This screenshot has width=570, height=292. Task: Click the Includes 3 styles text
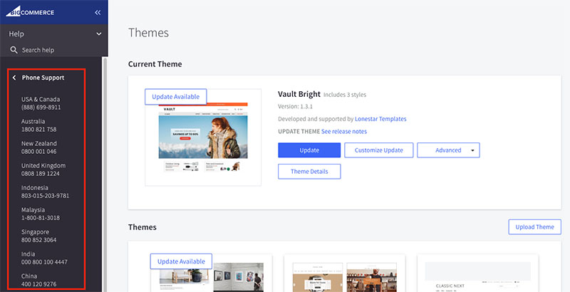pyautogui.click(x=345, y=95)
